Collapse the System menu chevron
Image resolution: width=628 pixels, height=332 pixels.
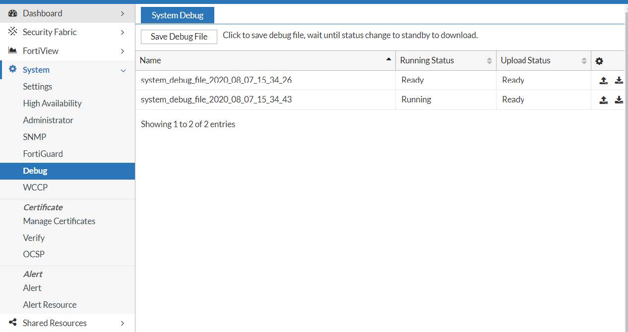[x=124, y=70]
